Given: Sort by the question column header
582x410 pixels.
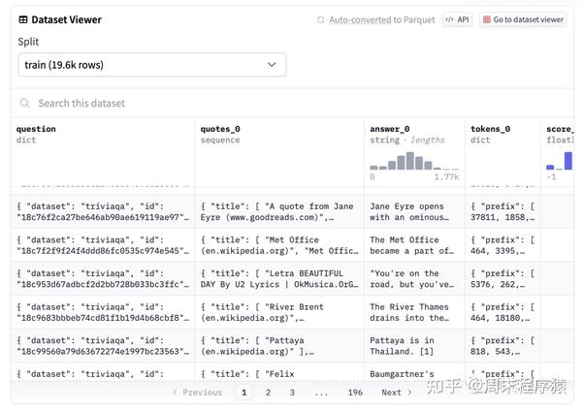Looking at the screenshot, I should [36, 129].
